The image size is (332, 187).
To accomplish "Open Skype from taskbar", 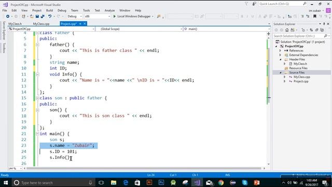I will tap(245, 182).
